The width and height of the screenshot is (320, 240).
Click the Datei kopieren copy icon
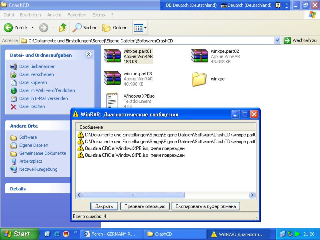click(x=14, y=82)
